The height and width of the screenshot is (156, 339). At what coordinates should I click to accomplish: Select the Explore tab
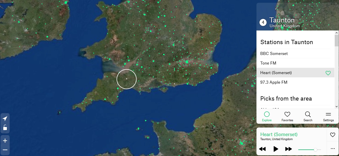267,117
